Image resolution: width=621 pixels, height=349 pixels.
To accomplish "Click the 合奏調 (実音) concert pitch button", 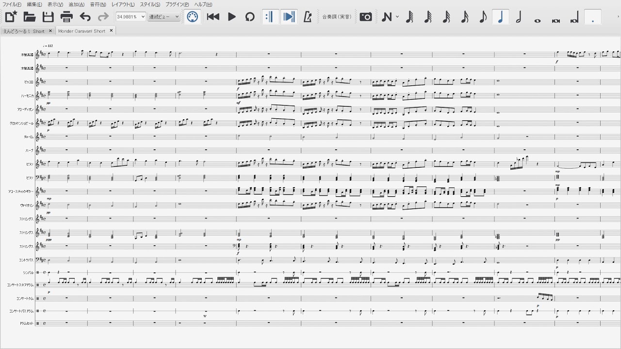I will coord(337,17).
